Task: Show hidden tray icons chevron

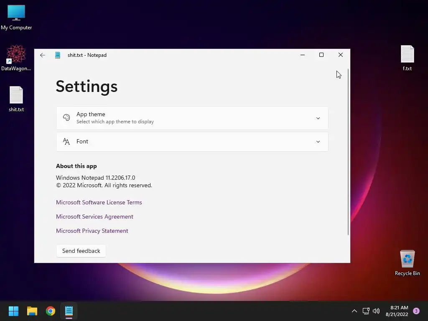Action: click(354, 311)
